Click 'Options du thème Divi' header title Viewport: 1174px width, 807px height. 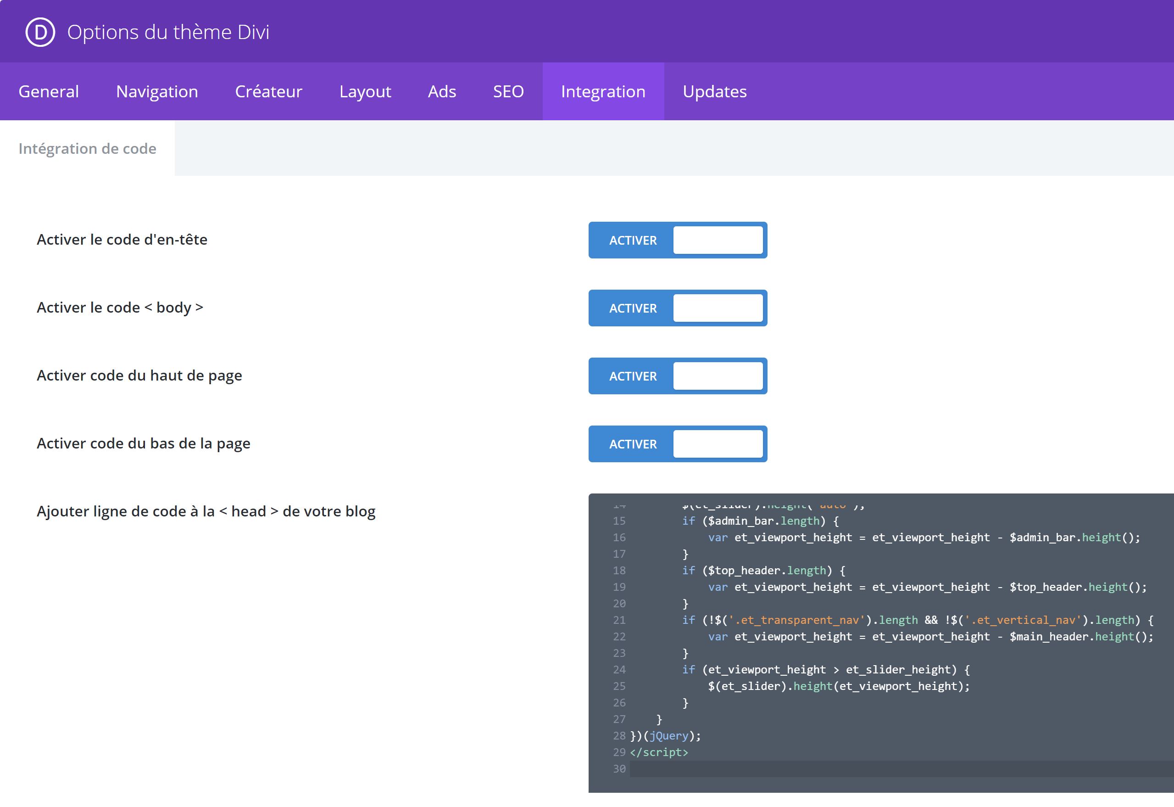tap(168, 32)
